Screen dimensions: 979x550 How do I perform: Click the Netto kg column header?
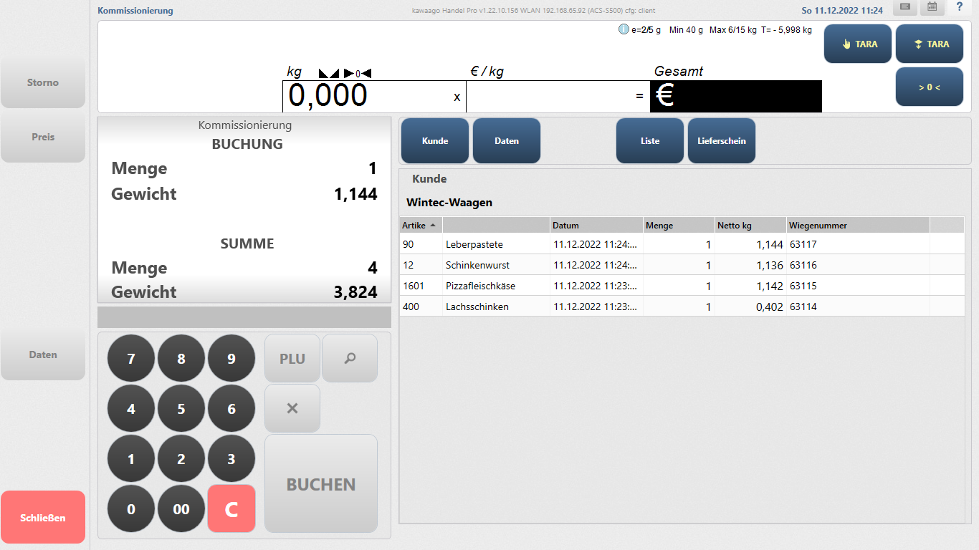pyautogui.click(x=750, y=226)
